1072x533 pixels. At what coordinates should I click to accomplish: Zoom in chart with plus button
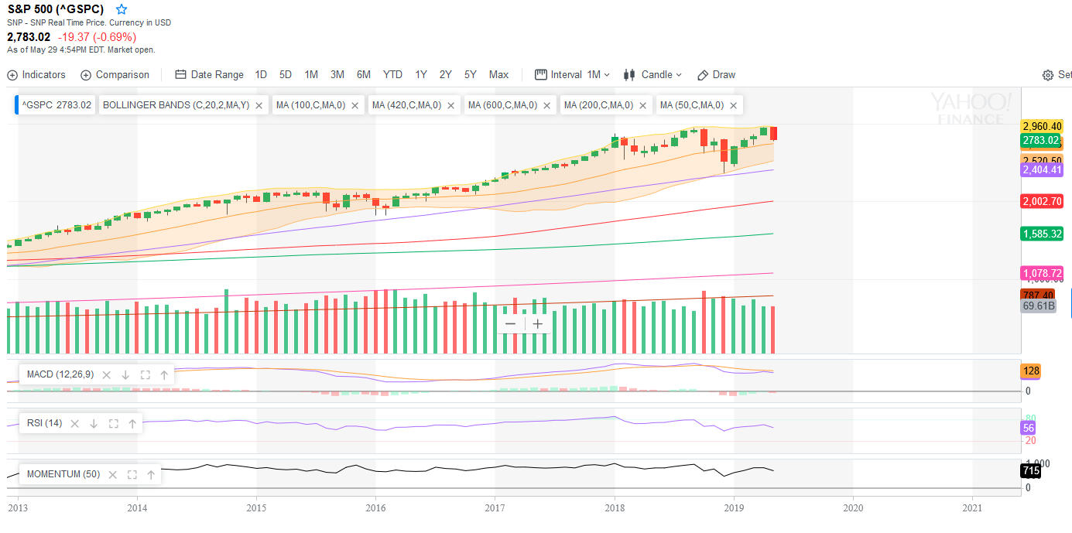click(538, 324)
